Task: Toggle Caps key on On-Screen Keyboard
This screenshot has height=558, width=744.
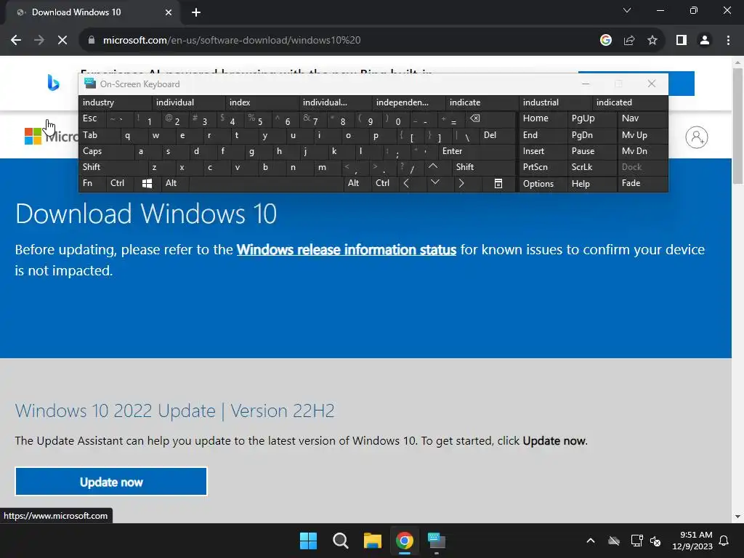Action: pyautogui.click(x=107, y=151)
